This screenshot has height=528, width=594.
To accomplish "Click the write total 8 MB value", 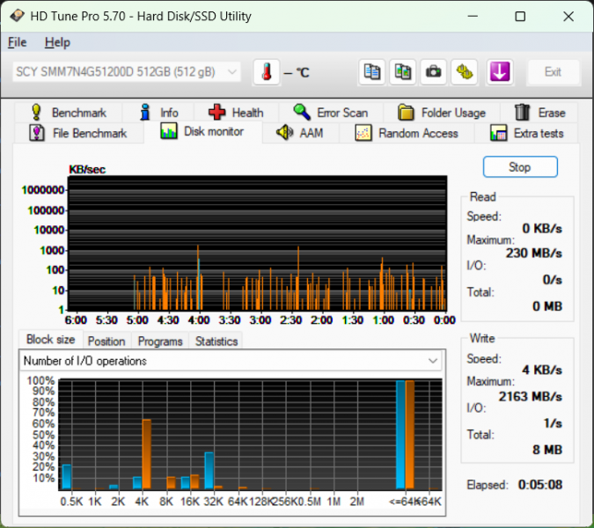I will point(547,450).
